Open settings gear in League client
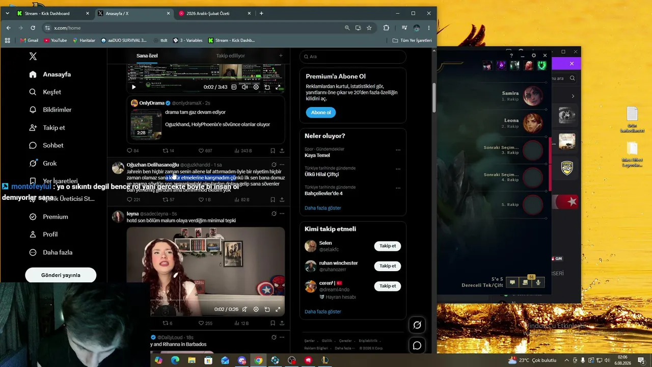 pyautogui.click(x=534, y=56)
